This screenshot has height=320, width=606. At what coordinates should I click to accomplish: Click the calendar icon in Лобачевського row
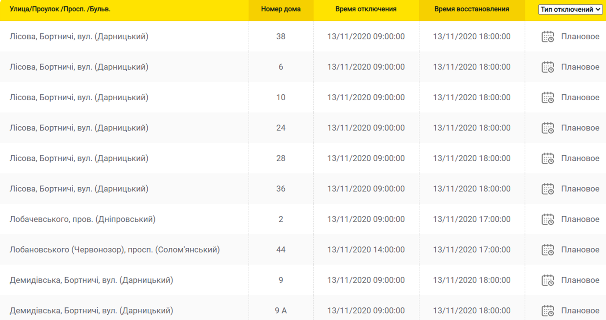tap(547, 220)
